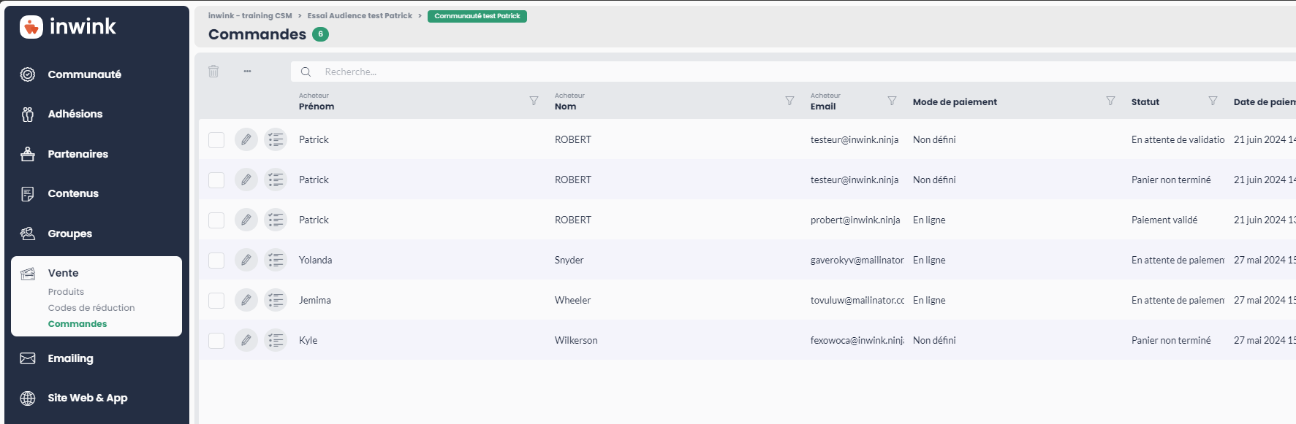The image size is (1296, 424).
Task: Edit Jemima Wheeler's order
Action: tap(246, 300)
